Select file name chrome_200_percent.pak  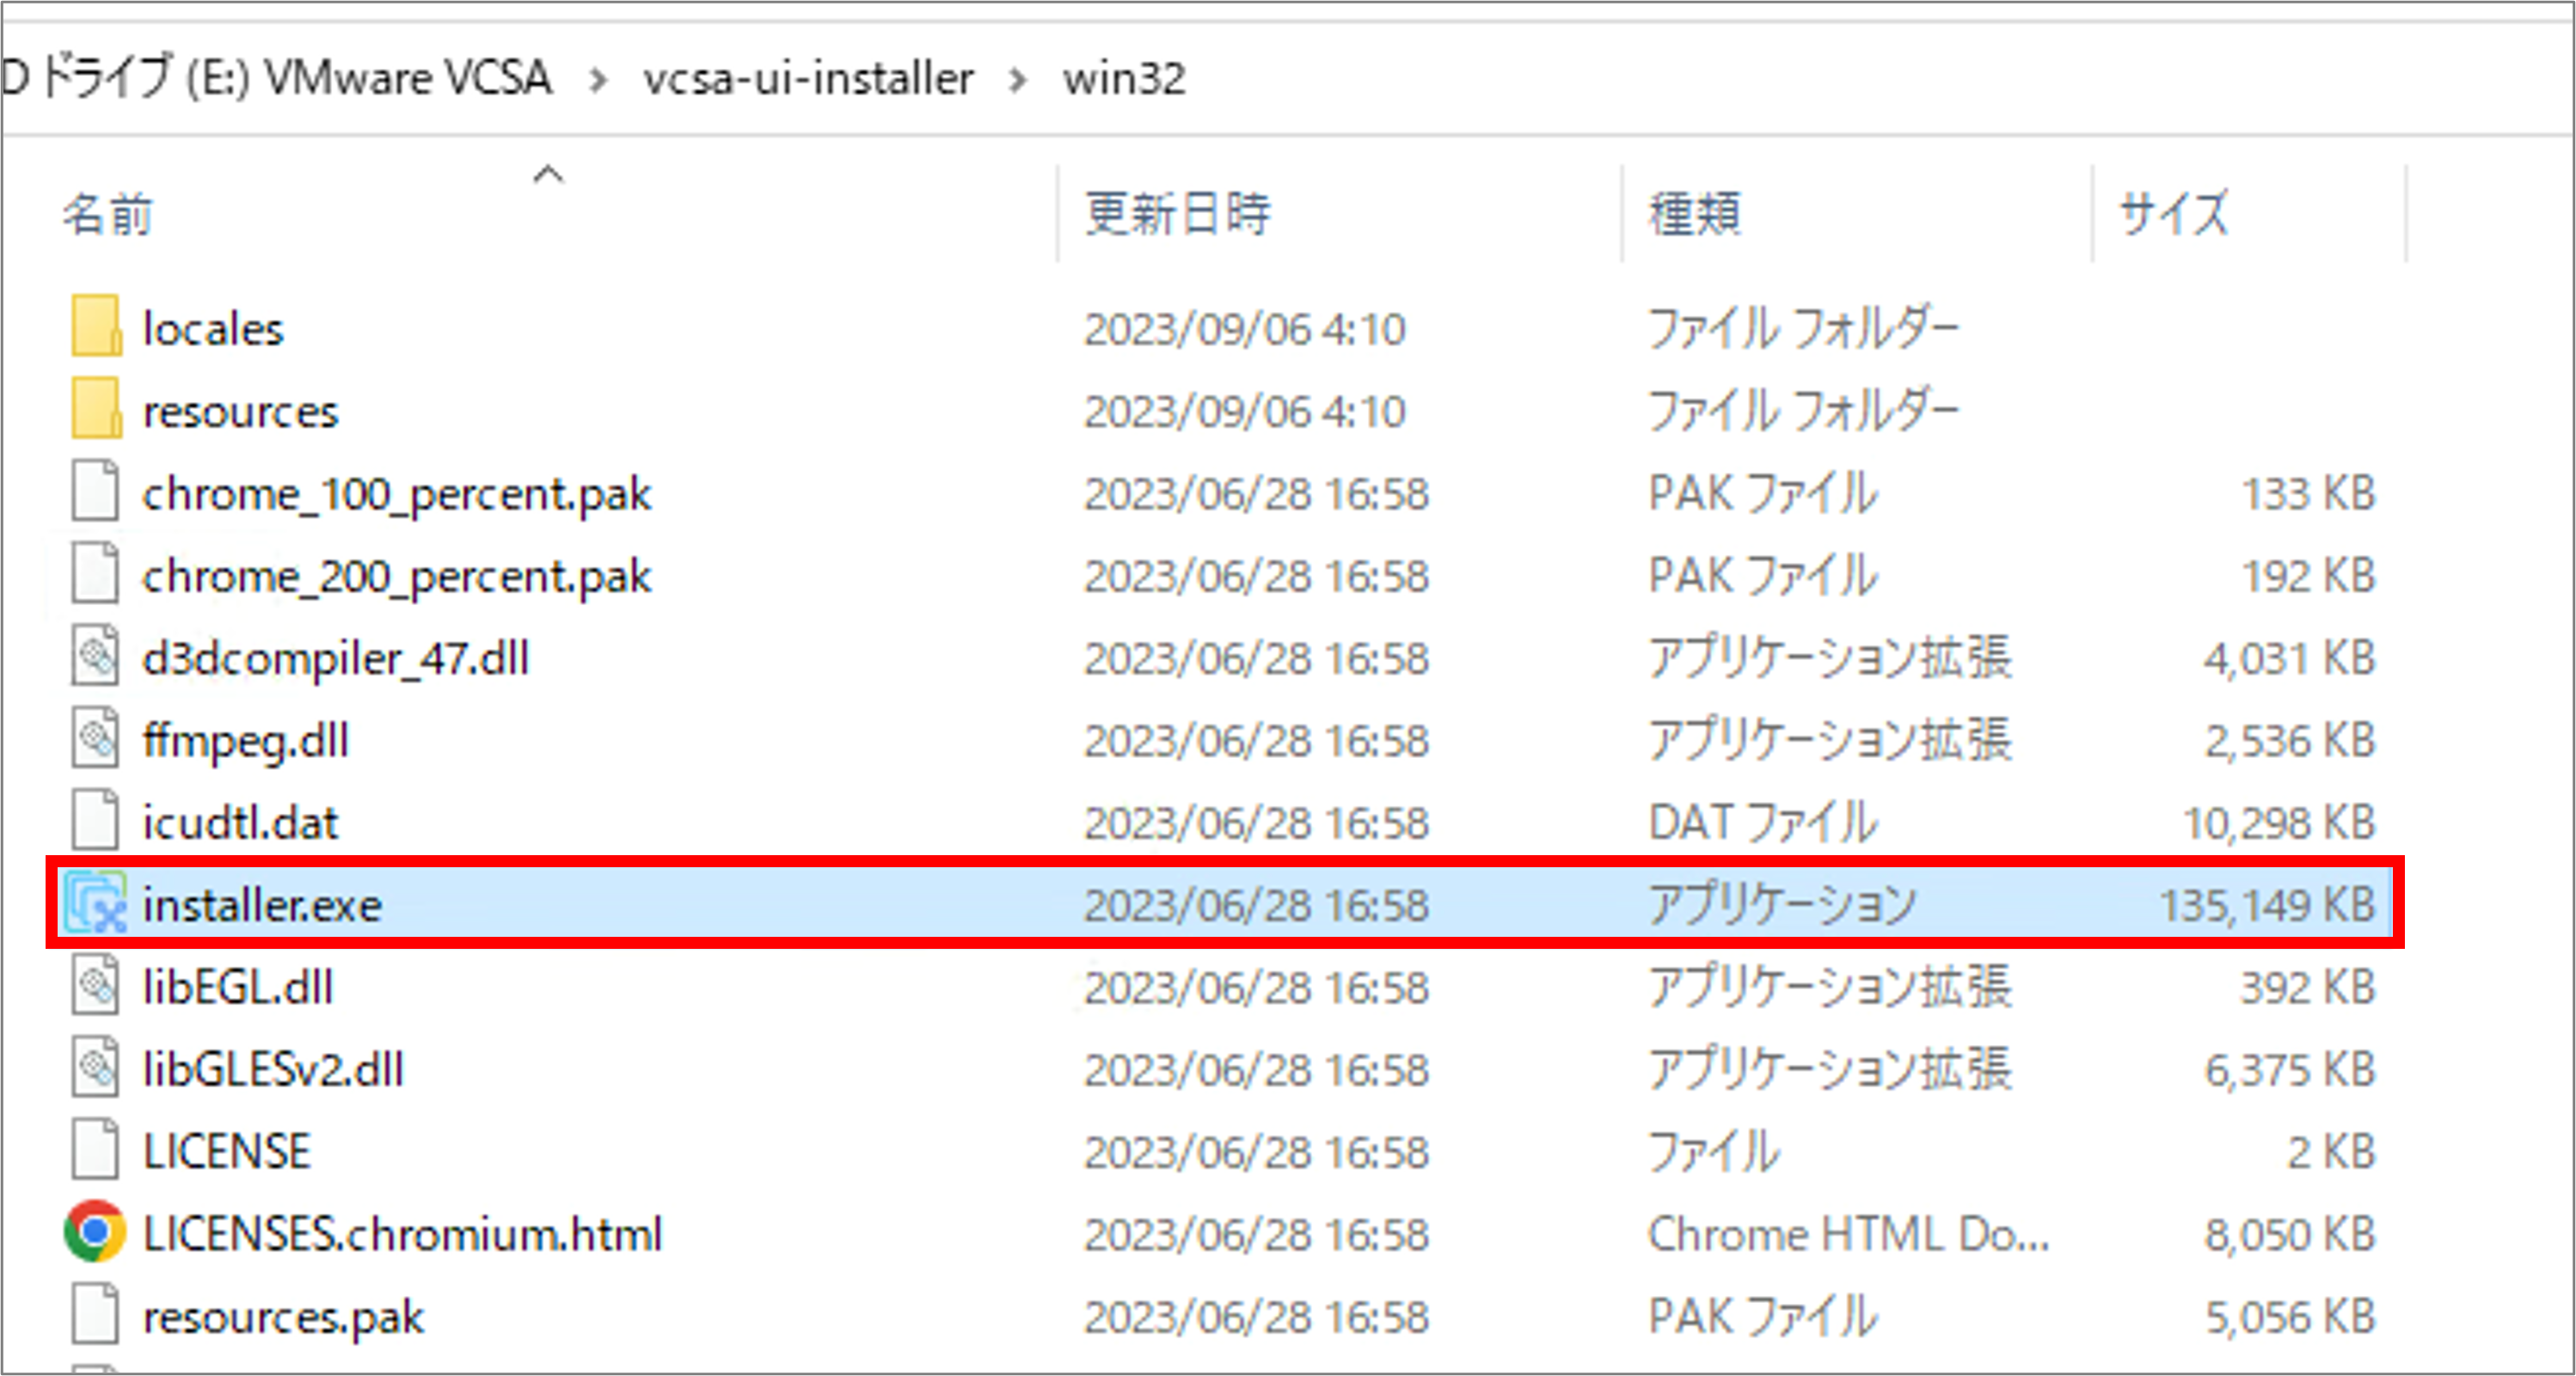coord(397,577)
